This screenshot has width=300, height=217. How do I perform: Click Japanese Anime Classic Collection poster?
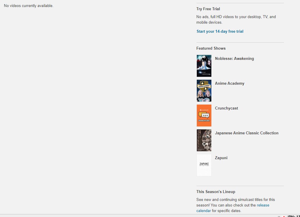click(x=204, y=140)
